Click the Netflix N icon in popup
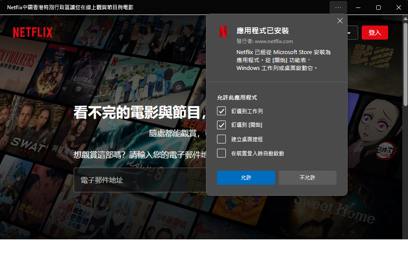Screen dimensions: 408x264 [223, 32]
